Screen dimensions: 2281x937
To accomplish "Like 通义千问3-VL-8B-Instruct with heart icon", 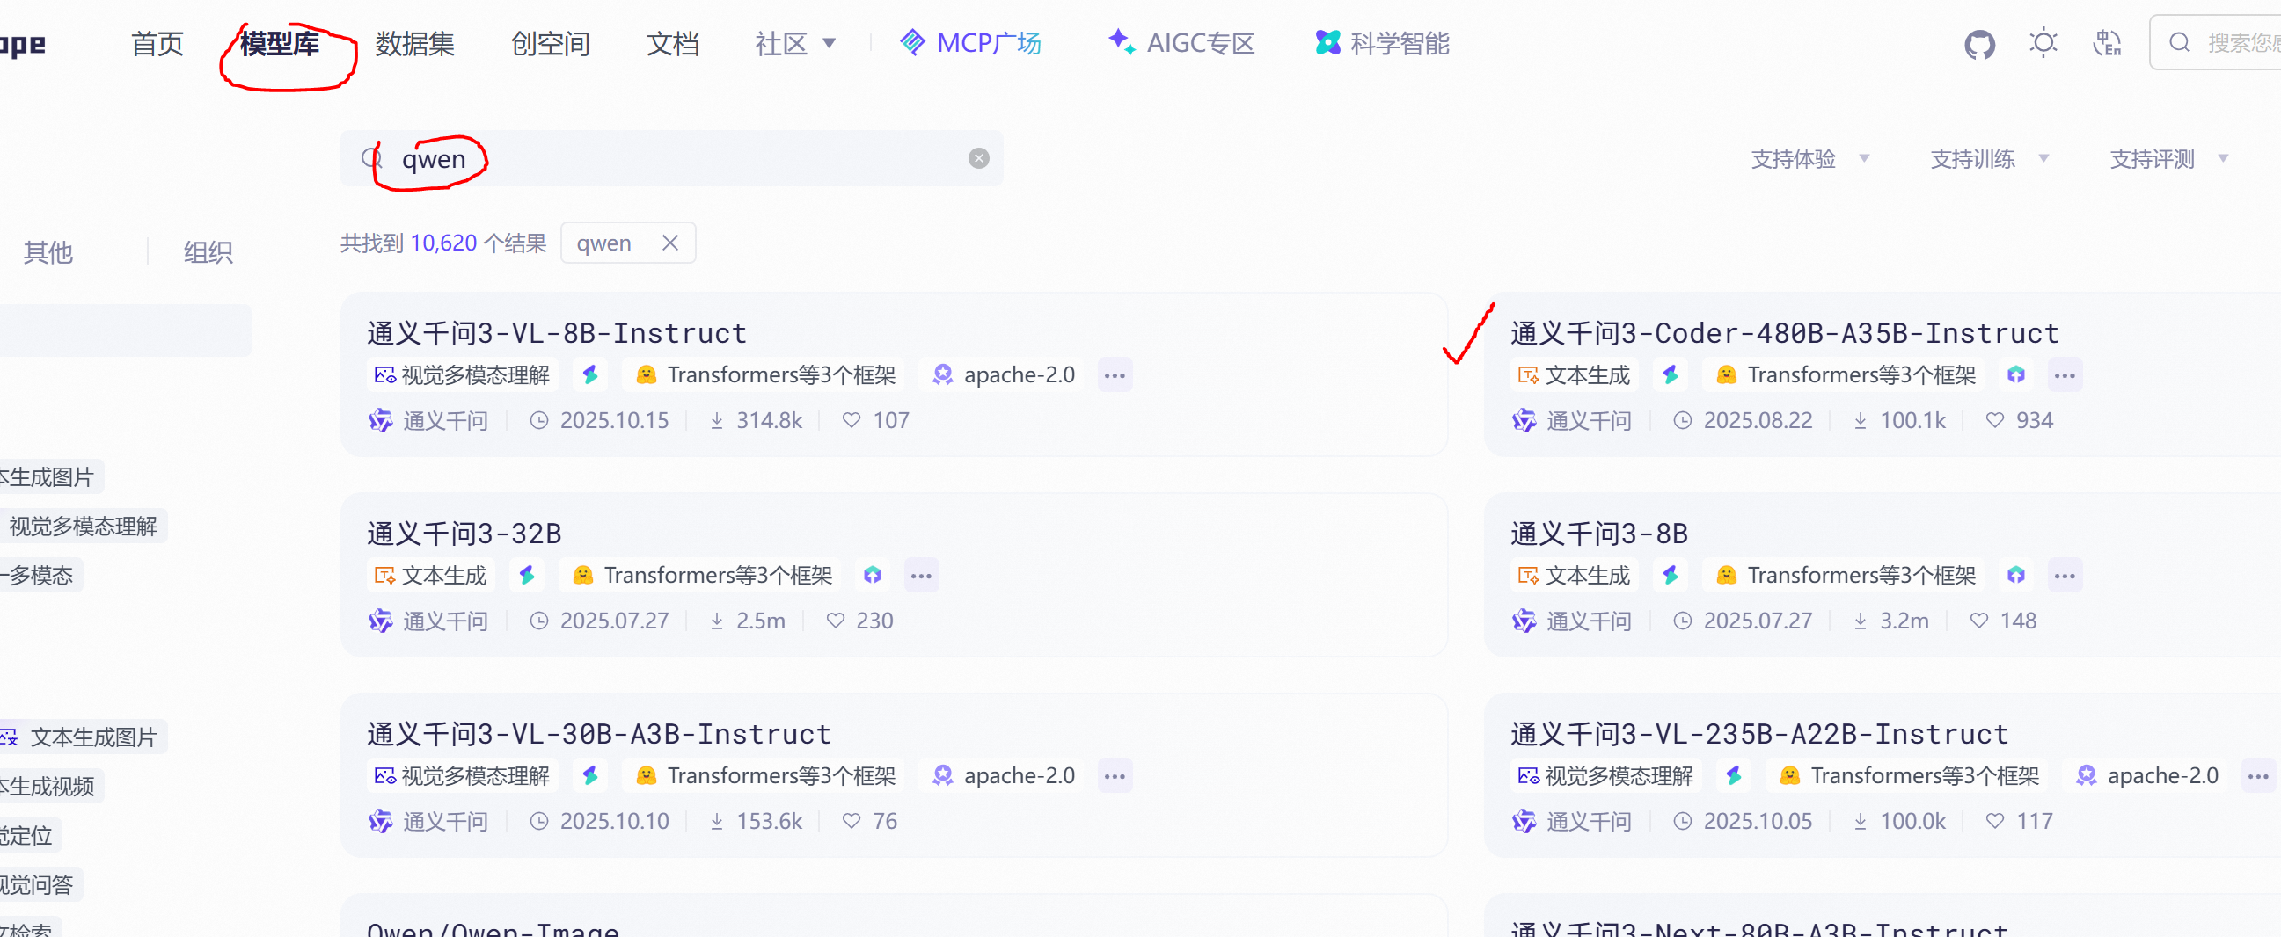I will [851, 420].
